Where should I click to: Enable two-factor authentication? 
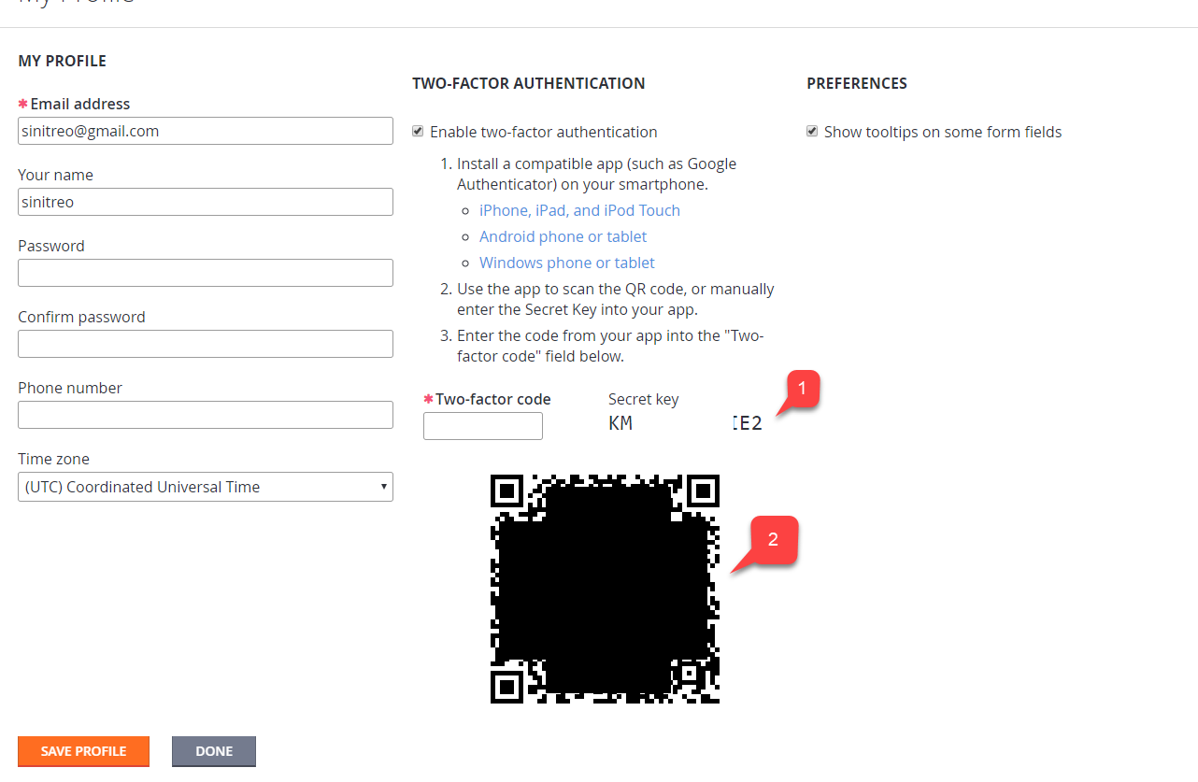coord(418,132)
